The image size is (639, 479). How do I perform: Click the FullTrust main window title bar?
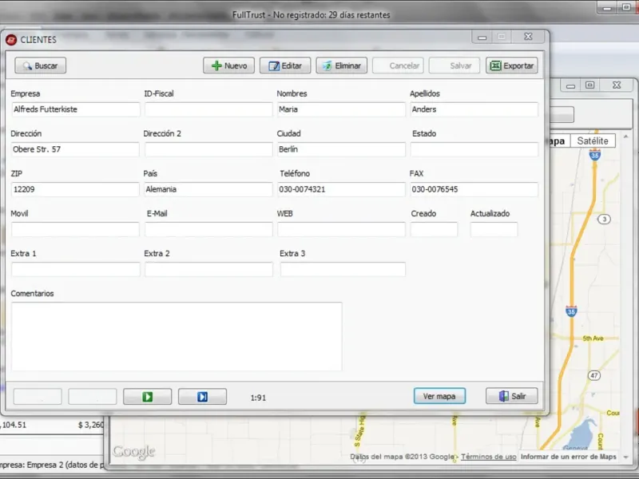[x=311, y=14]
